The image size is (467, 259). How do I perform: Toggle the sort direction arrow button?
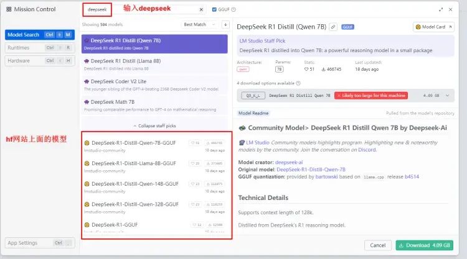pos(225,24)
